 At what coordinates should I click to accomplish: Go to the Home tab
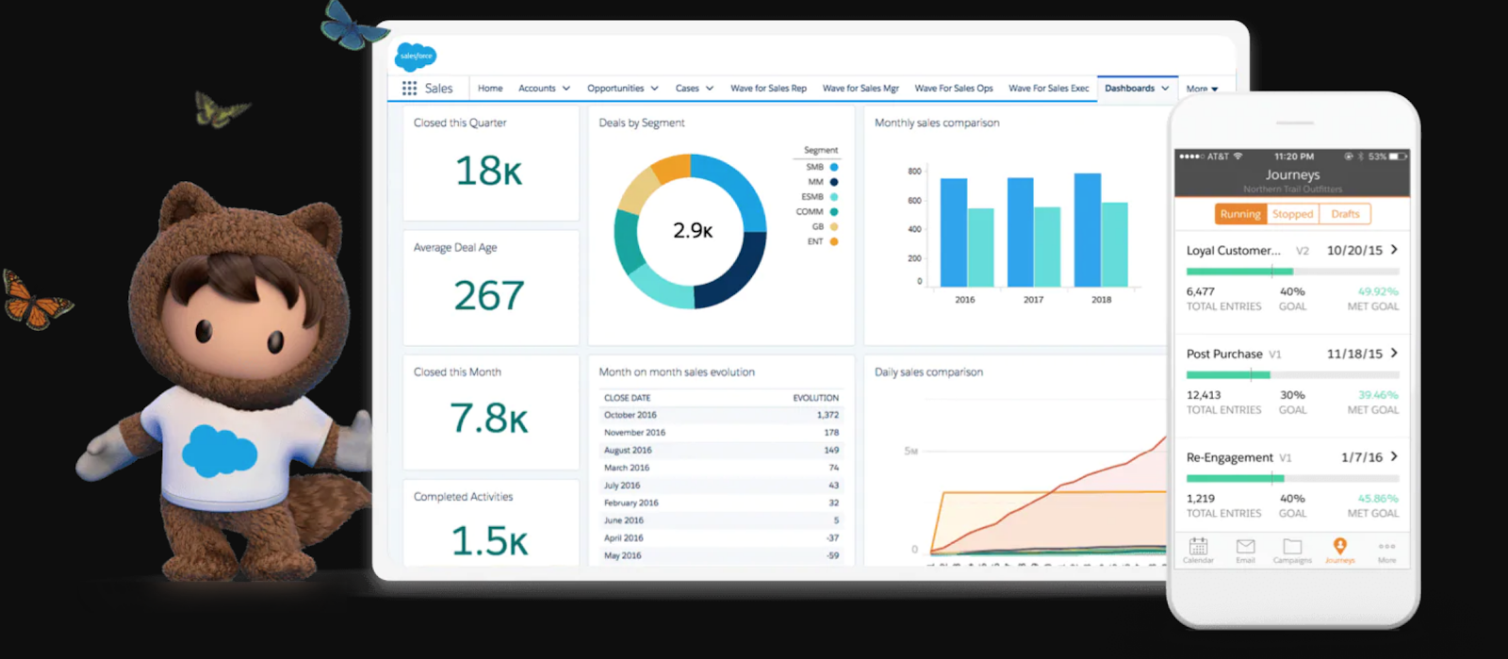coord(490,89)
